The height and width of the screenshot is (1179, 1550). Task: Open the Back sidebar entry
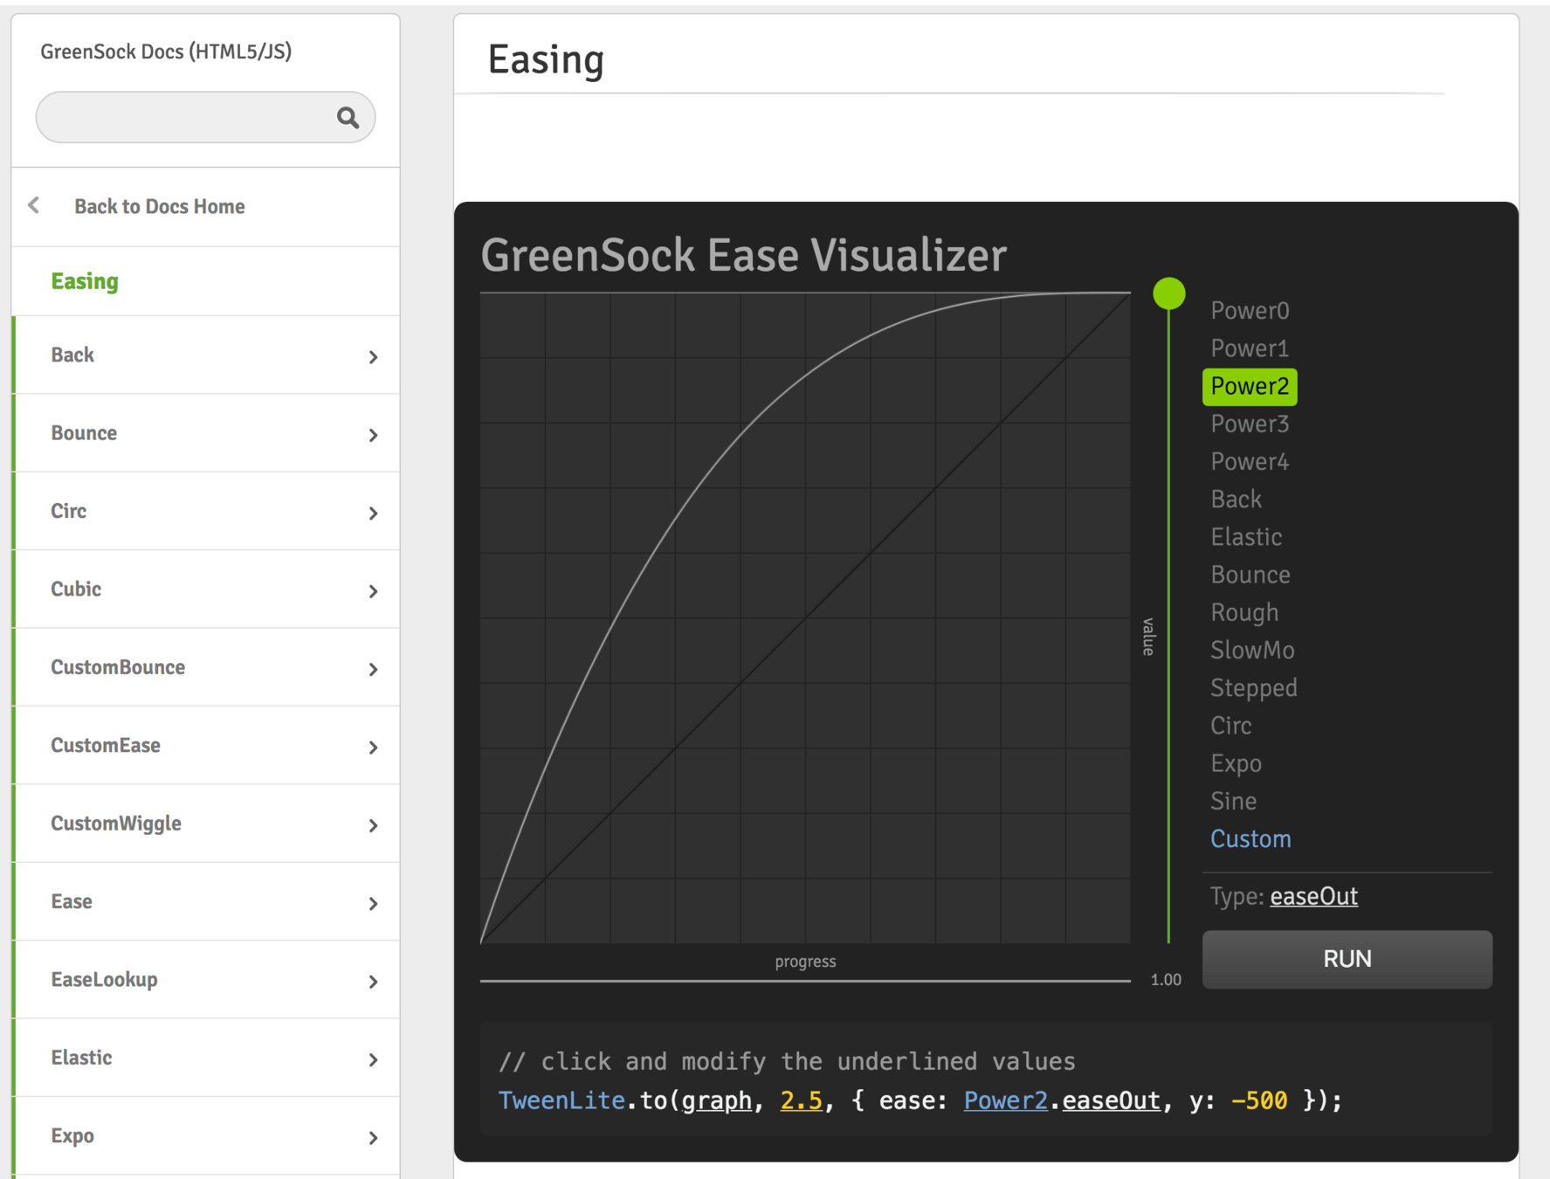206,355
